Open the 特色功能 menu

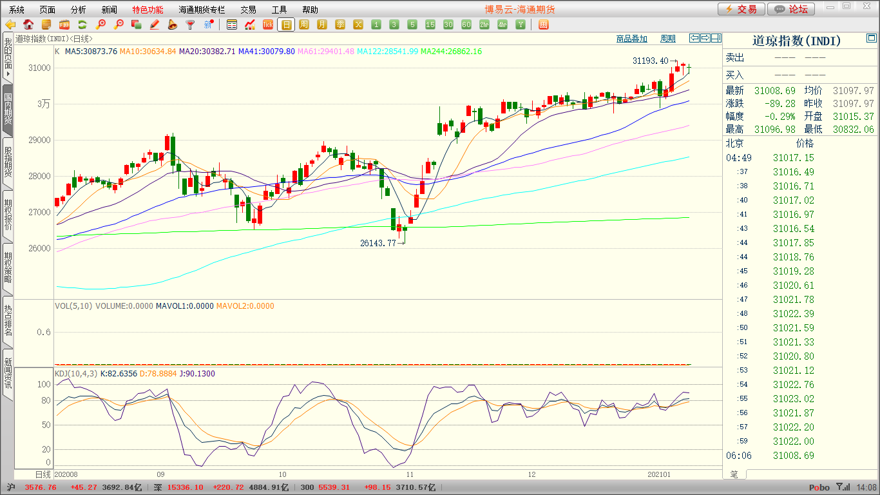[x=148, y=10]
